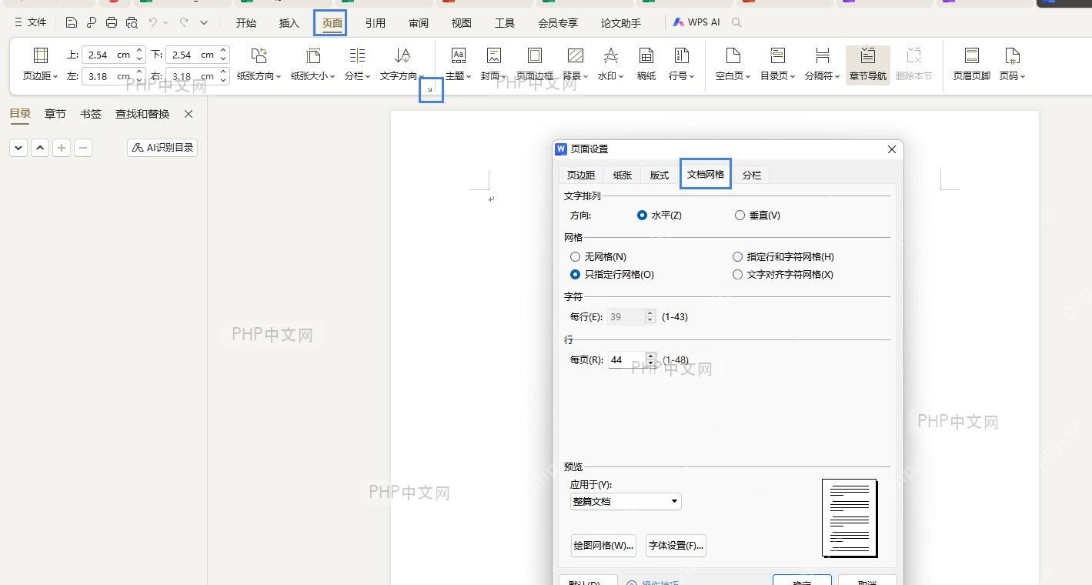The width and height of the screenshot is (1092, 585).
Task: Open the 背景 background tool
Action: point(575,64)
